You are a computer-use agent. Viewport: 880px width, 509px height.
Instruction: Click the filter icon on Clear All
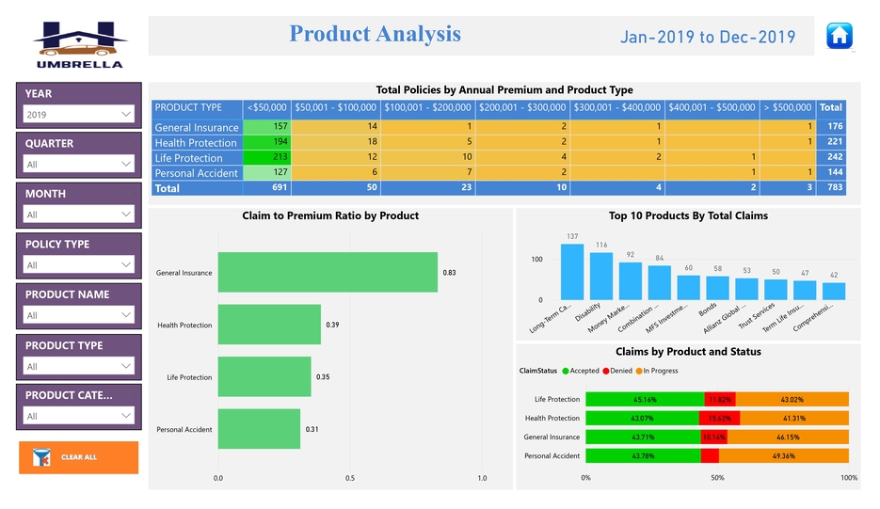pos(41,457)
